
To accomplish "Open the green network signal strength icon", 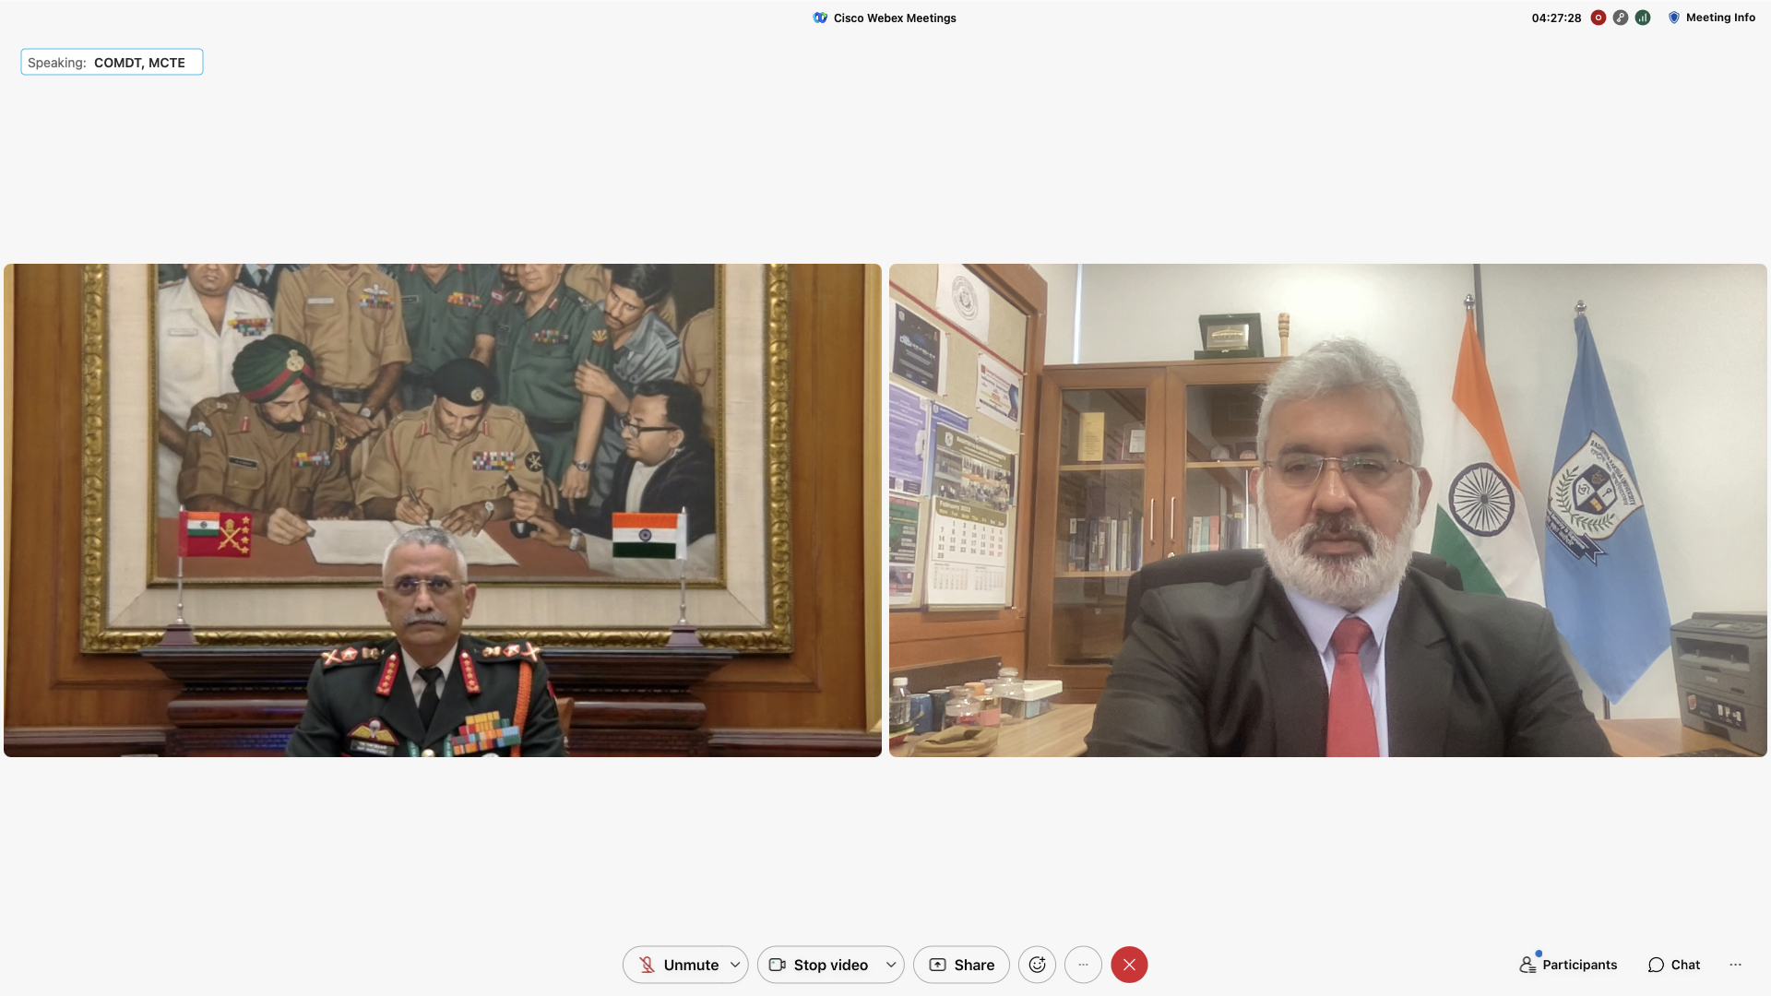I will (1643, 18).
